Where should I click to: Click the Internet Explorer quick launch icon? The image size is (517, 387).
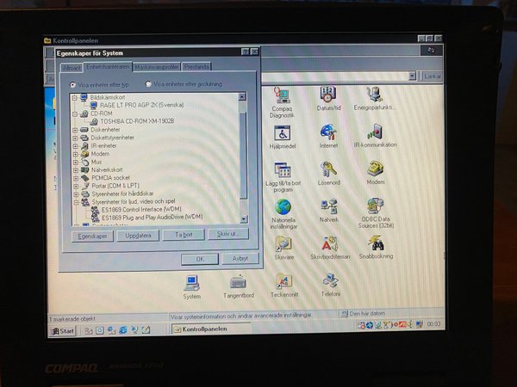(x=122, y=330)
